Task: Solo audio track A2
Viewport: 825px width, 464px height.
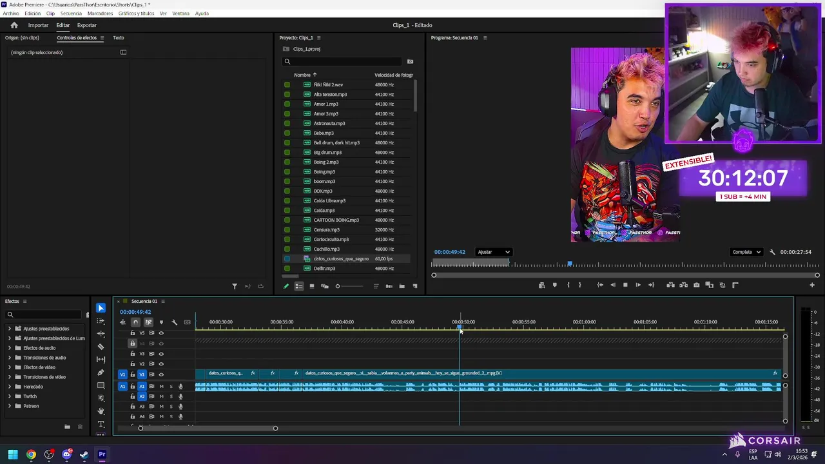Action: tap(171, 396)
